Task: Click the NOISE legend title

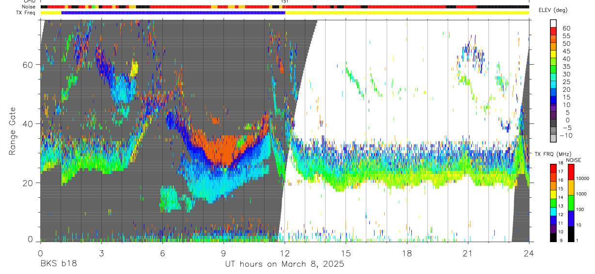Action: (574, 159)
